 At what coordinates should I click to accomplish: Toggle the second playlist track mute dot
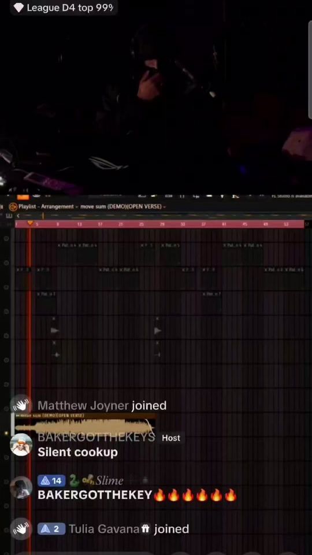pyautogui.click(x=6, y=263)
